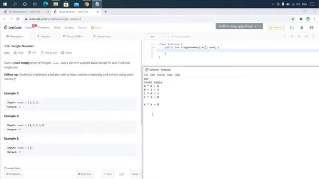
Task: Collapse line 2 fold arrow in code editor
Action: coord(154,47)
